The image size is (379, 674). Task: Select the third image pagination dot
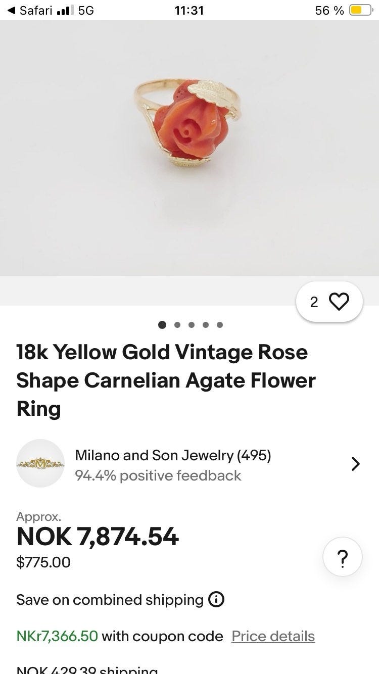[192, 325]
